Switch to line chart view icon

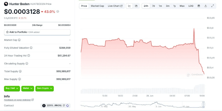(129, 6)
